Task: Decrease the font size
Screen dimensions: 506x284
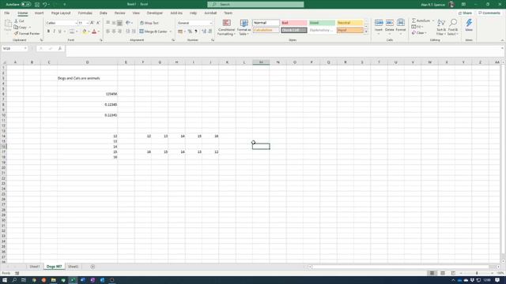Action: point(98,23)
